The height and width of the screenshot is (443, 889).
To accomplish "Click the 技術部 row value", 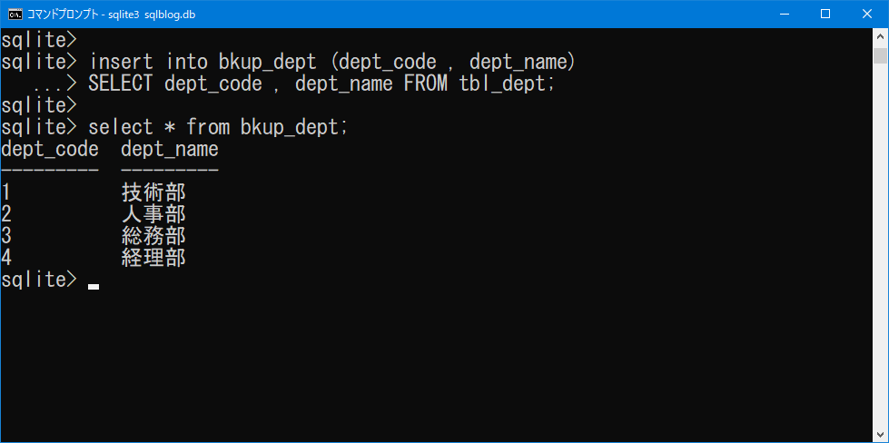I will tap(153, 192).
